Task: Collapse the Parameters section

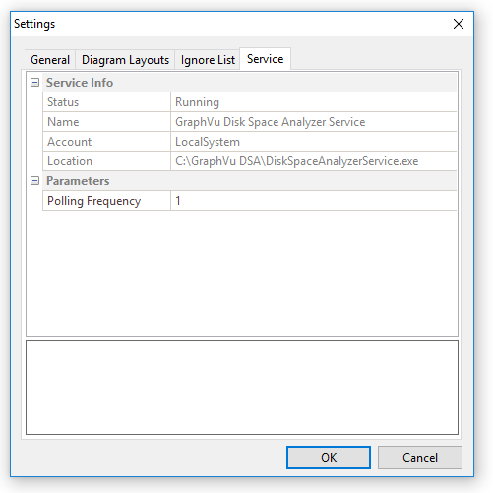Action: (34, 181)
